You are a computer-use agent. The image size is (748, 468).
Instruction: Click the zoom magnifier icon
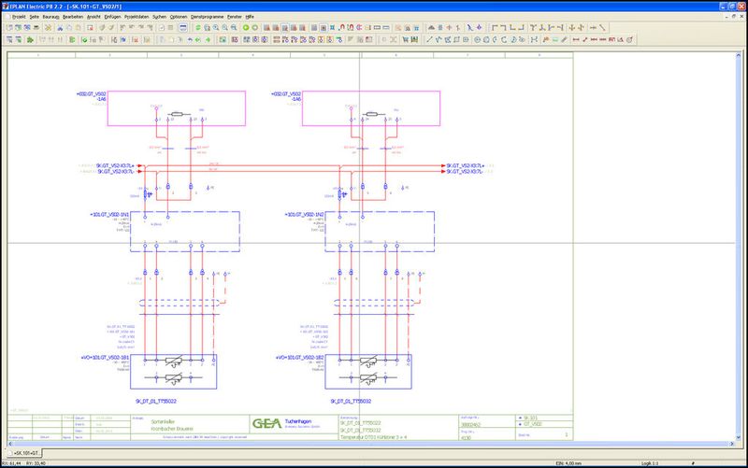pyautogui.click(x=215, y=28)
